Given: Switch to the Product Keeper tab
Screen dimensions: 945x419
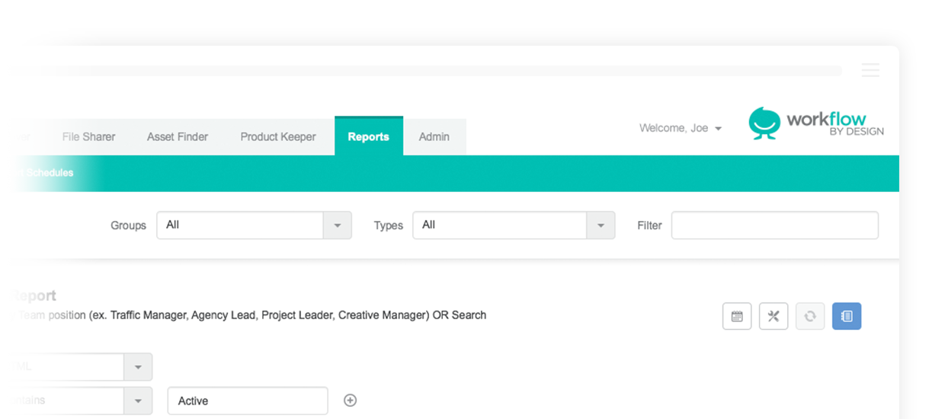Looking at the screenshot, I should pyautogui.click(x=278, y=137).
